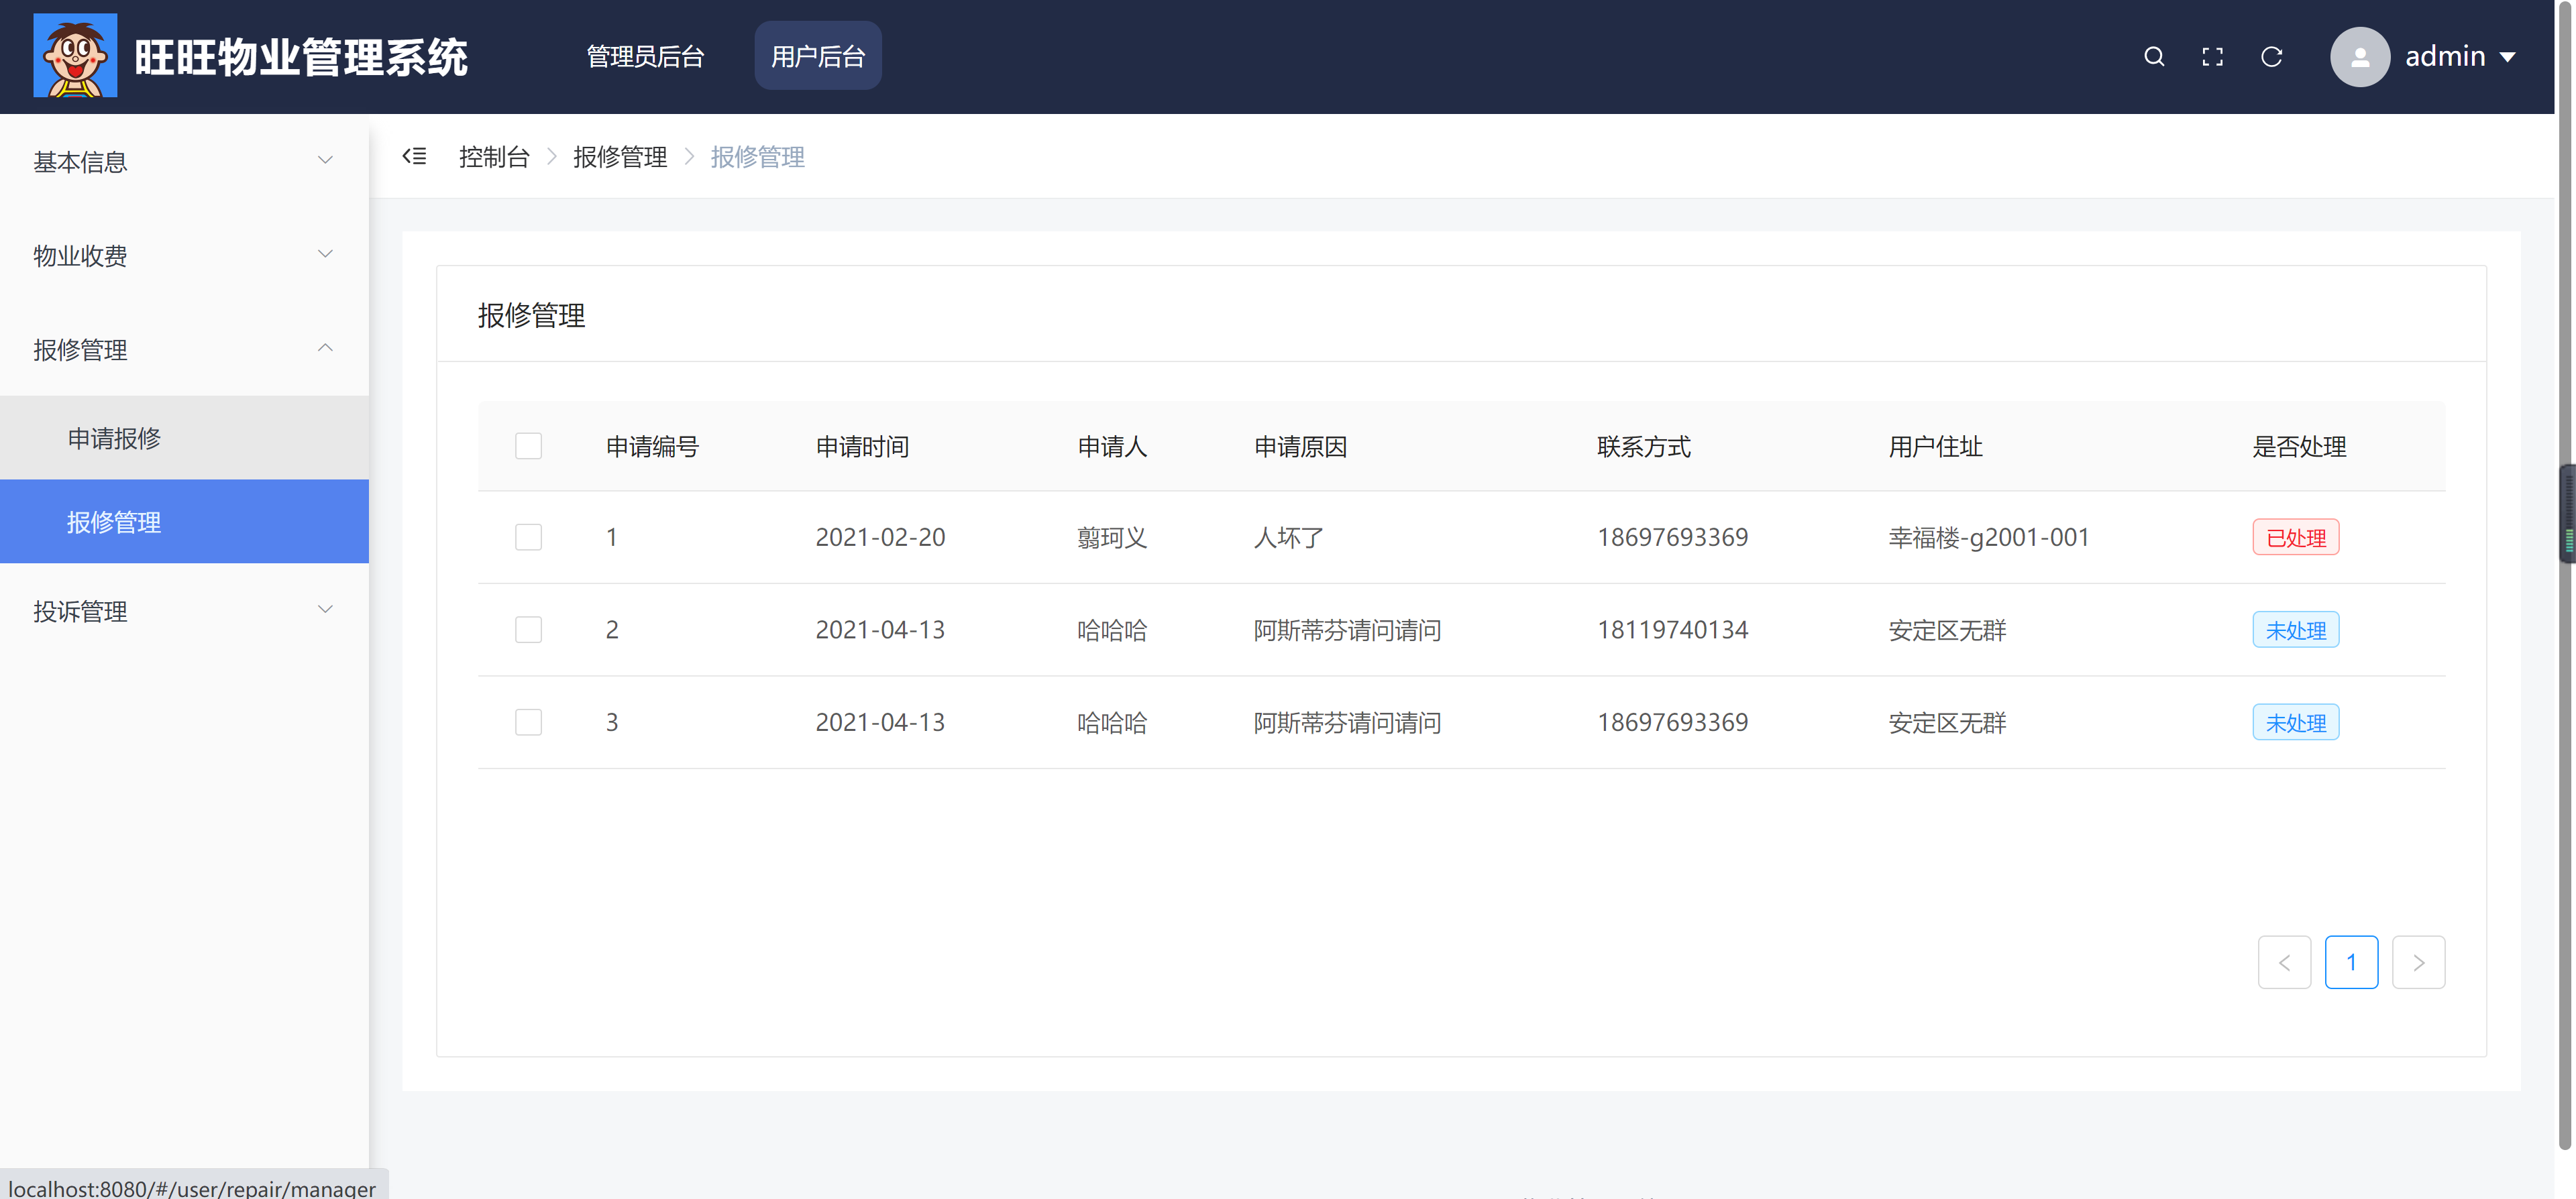Go to previous page arrow in pagination
This screenshot has width=2576, height=1199.
pyautogui.click(x=2284, y=962)
